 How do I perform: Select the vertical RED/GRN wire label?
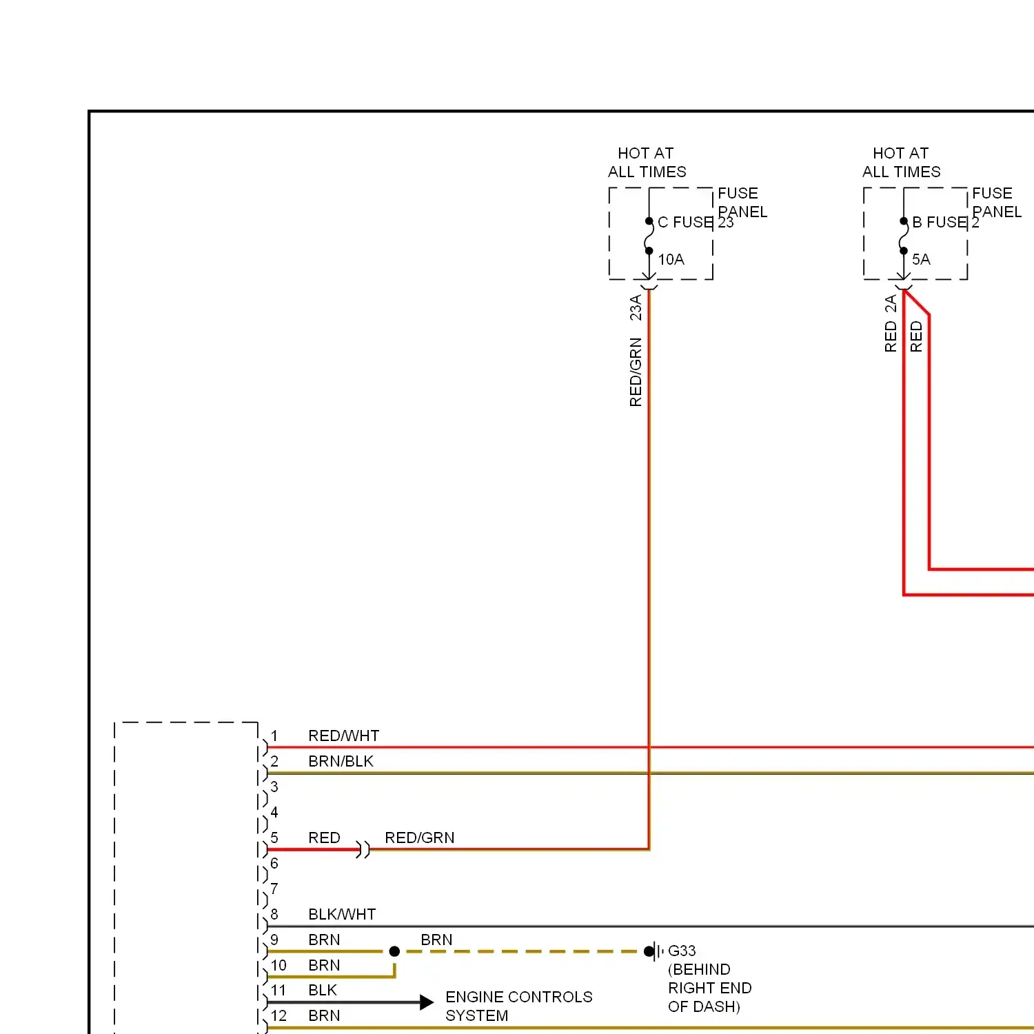click(x=636, y=372)
